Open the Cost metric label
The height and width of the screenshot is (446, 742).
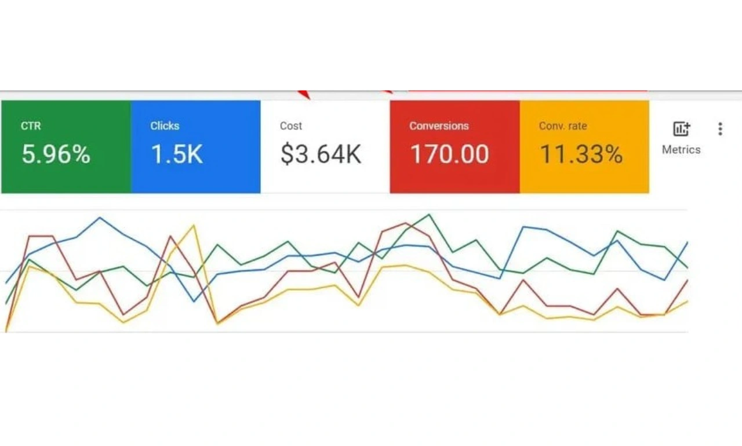pyautogui.click(x=291, y=126)
